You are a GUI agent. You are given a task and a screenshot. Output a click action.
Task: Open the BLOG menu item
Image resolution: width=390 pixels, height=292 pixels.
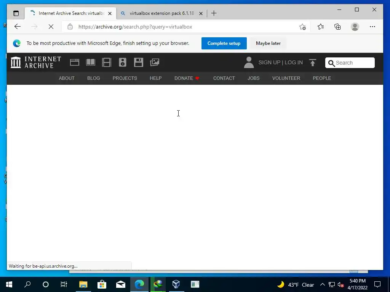click(94, 78)
